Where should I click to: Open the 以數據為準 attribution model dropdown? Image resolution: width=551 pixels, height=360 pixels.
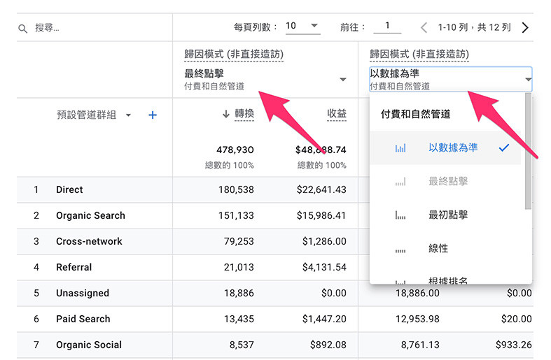pos(450,79)
